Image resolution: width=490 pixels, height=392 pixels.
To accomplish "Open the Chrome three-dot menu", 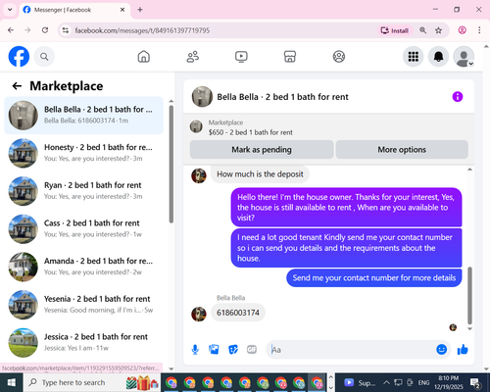I will click(x=479, y=30).
